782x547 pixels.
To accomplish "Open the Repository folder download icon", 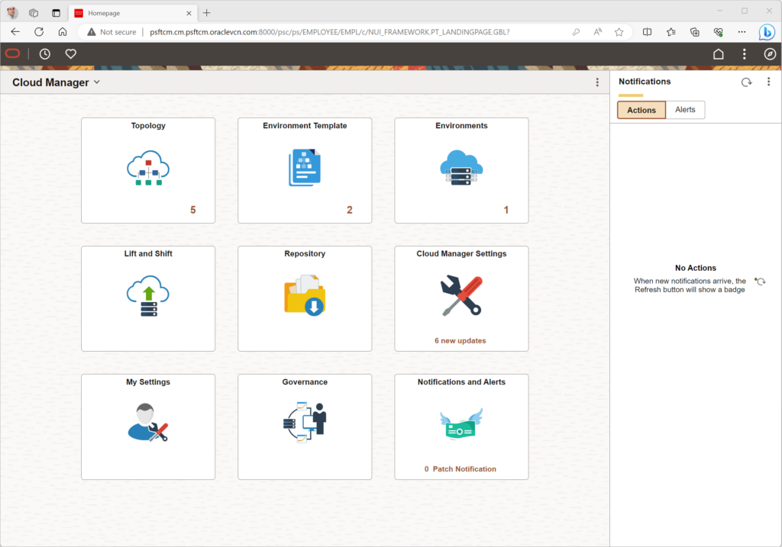I will [305, 295].
